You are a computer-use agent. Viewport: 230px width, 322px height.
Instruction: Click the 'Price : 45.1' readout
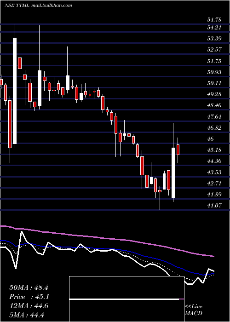pyautogui.click(x=29, y=297)
